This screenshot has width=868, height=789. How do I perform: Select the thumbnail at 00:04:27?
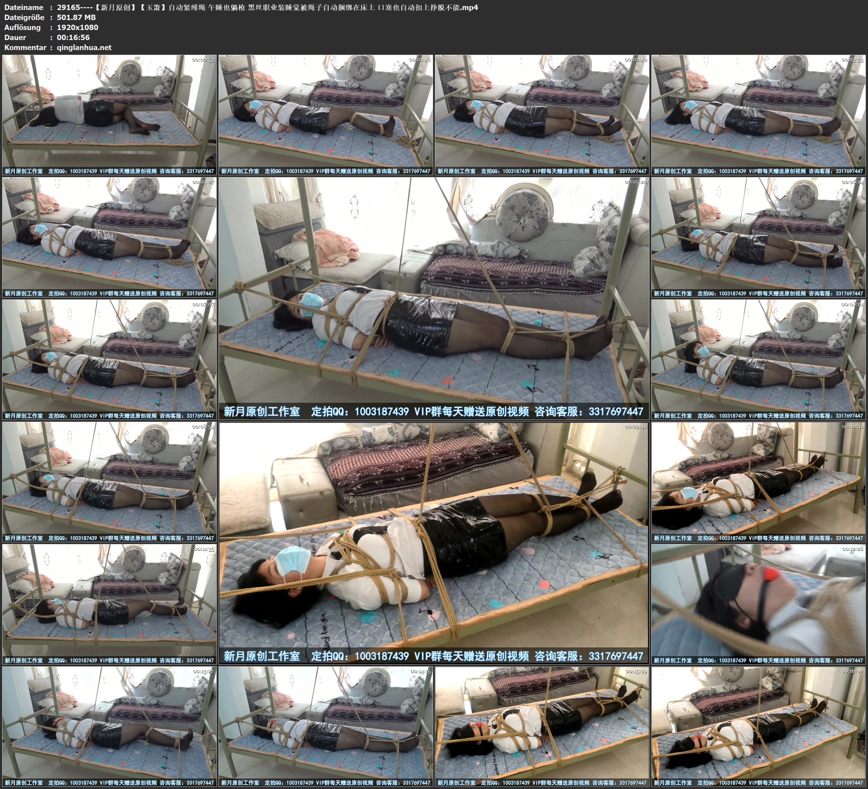109,237
